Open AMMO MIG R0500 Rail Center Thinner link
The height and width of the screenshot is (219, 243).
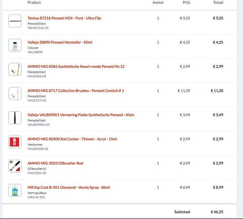72,139
